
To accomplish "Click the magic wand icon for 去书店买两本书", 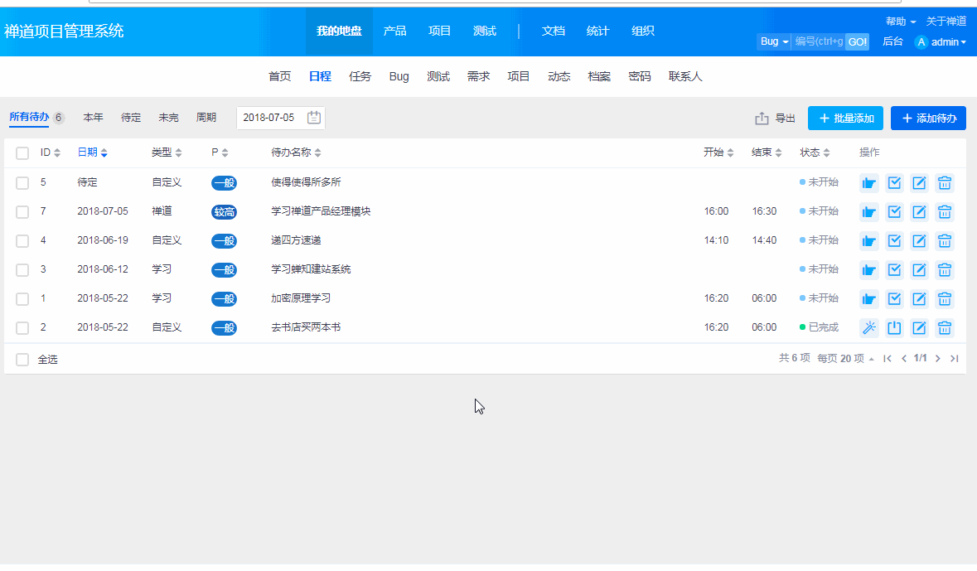I will [x=868, y=328].
